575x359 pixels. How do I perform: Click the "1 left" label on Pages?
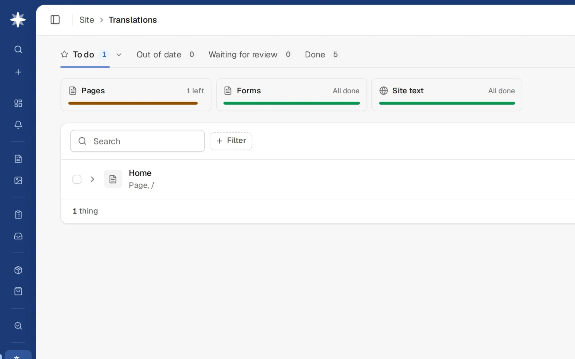(x=195, y=91)
